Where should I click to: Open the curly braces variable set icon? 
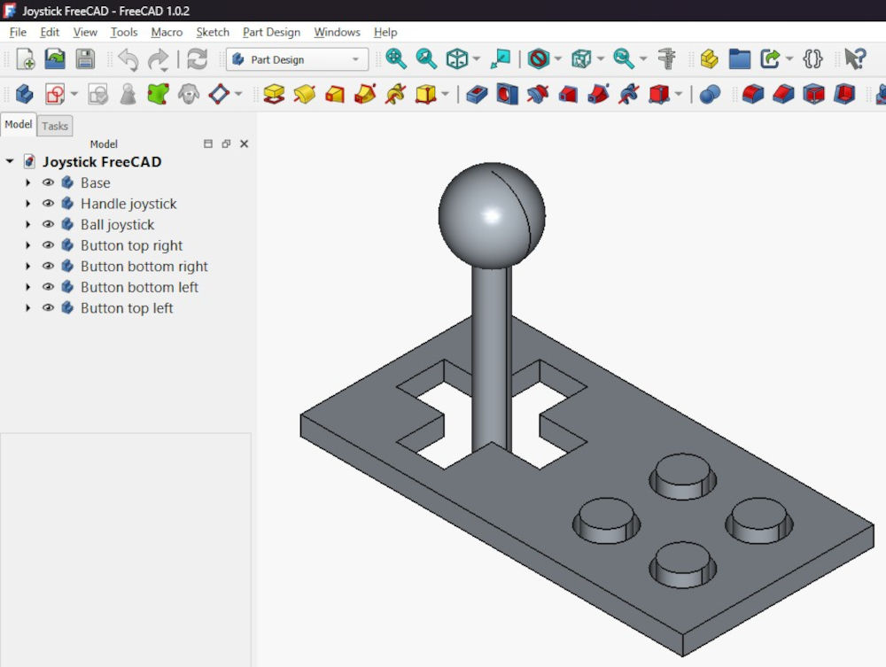[x=812, y=58]
